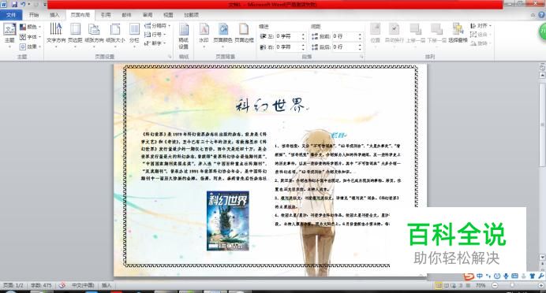
Task: Open theme Fonts (字体) dropdown
Action: click(30, 36)
